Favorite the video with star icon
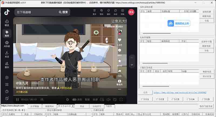 [119, 61]
